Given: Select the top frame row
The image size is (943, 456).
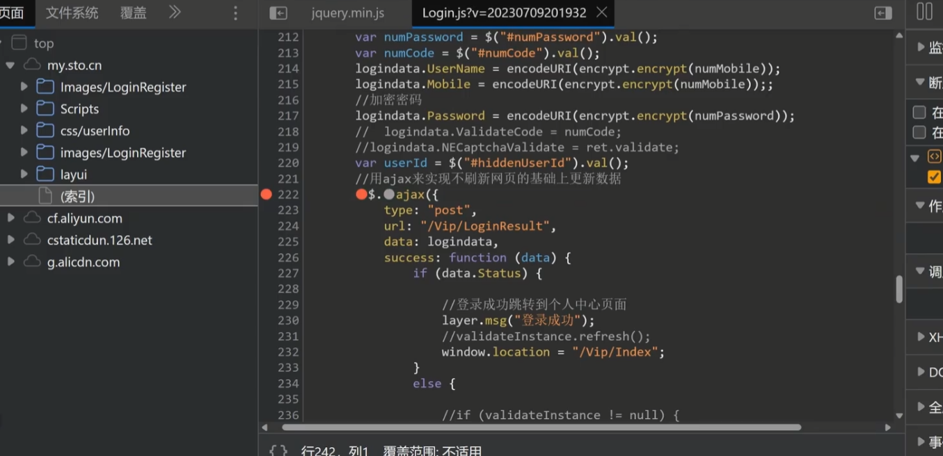Looking at the screenshot, I should click(x=129, y=43).
